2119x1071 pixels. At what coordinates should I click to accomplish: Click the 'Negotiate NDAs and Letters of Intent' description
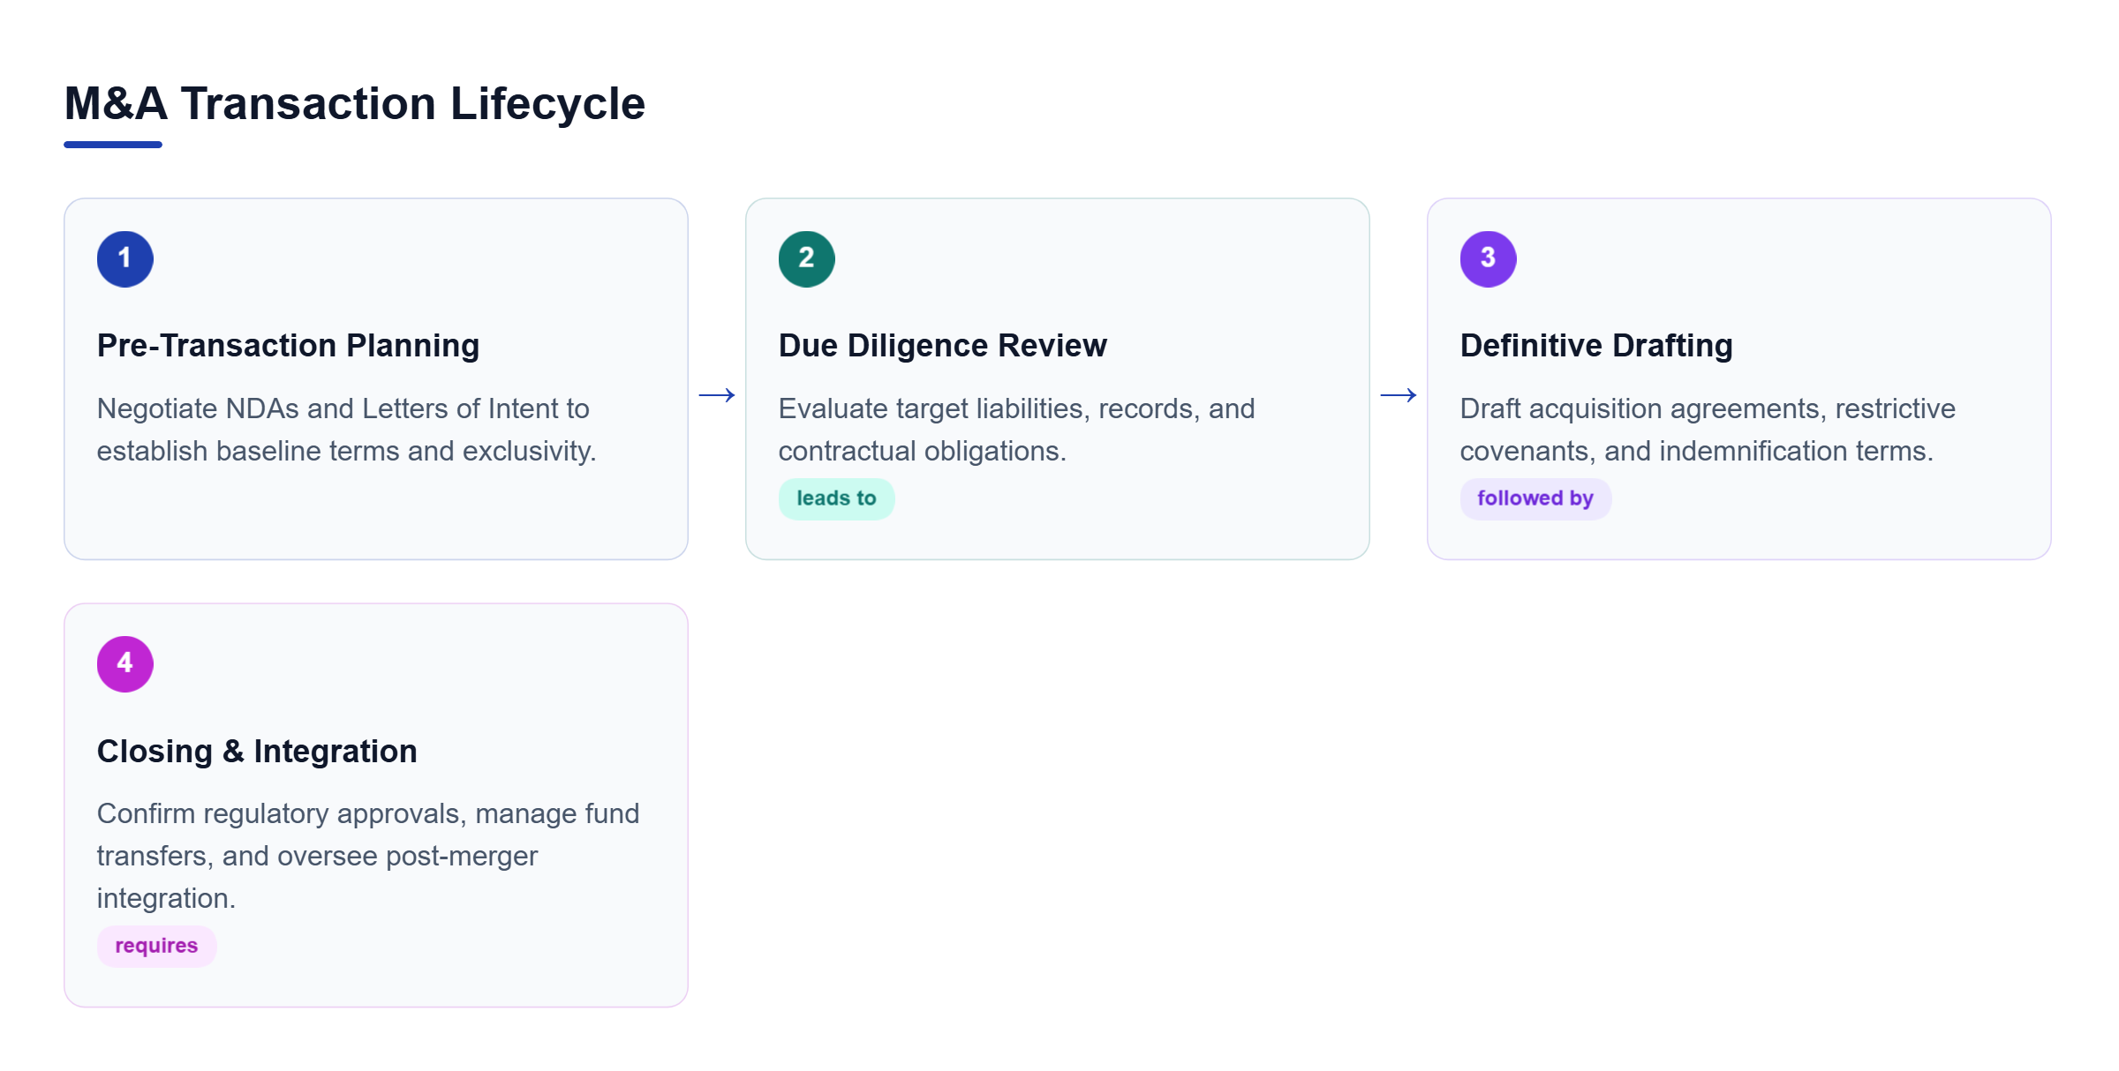point(347,430)
